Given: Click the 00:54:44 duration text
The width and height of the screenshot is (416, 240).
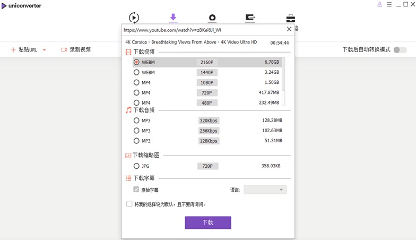Looking at the screenshot, I should (x=279, y=42).
